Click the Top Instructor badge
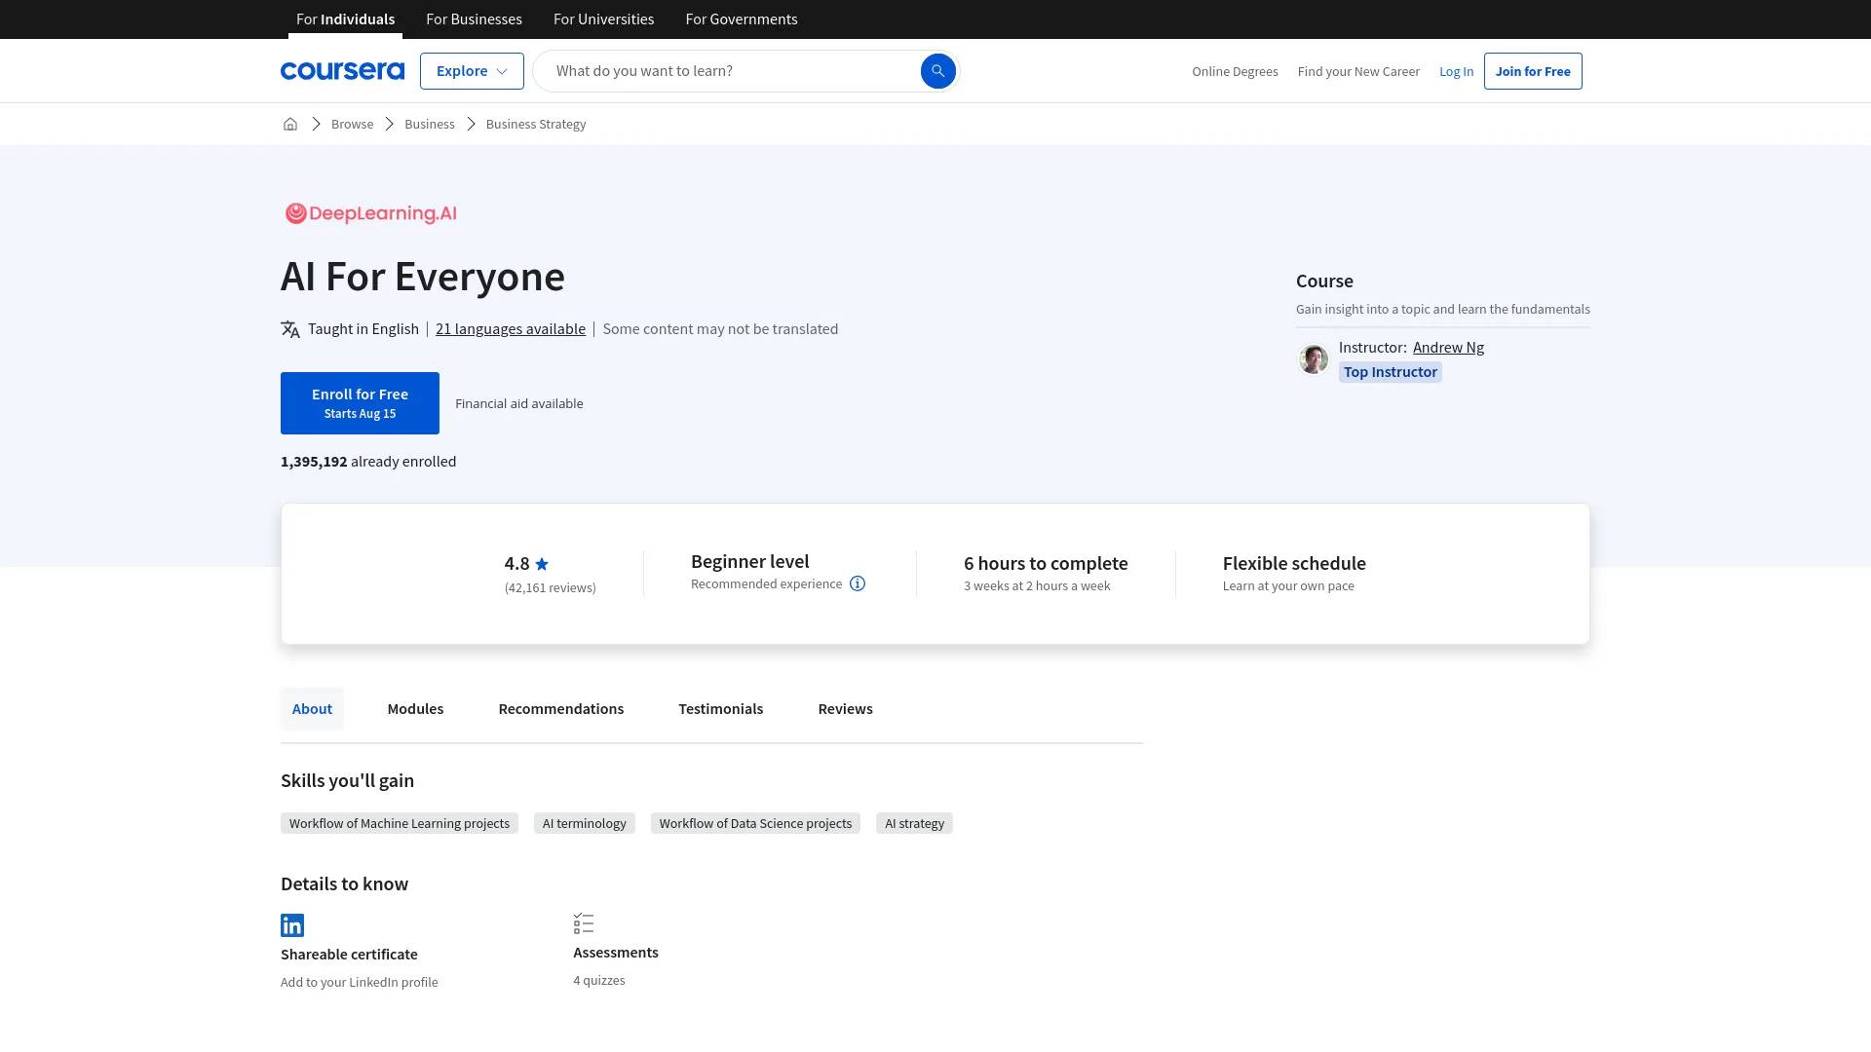This screenshot has height=1052, width=1871. click(1391, 372)
